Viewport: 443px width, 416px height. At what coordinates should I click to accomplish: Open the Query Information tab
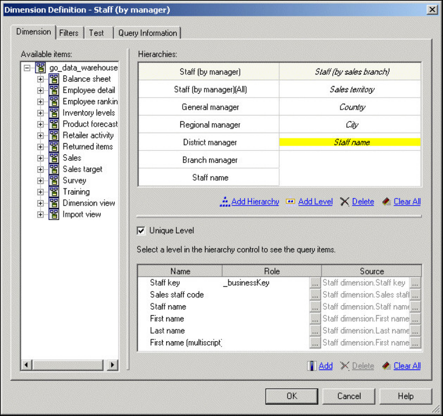[x=147, y=33]
